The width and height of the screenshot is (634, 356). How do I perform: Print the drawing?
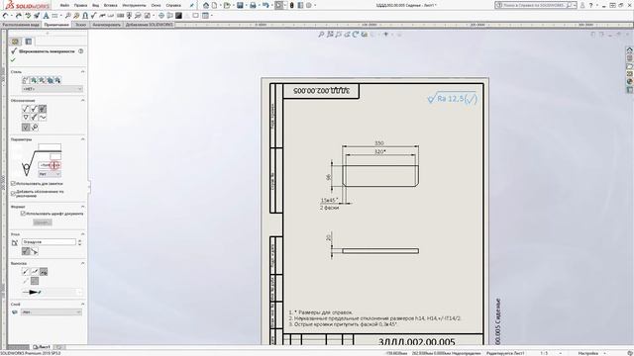point(253,5)
